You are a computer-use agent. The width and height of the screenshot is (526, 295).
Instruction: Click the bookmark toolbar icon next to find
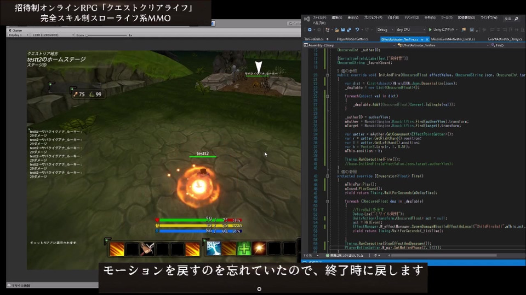click(472, 29)
